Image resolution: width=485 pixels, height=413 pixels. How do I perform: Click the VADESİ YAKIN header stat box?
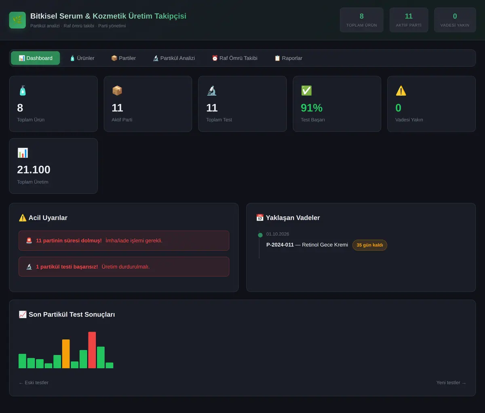point(455,20)
